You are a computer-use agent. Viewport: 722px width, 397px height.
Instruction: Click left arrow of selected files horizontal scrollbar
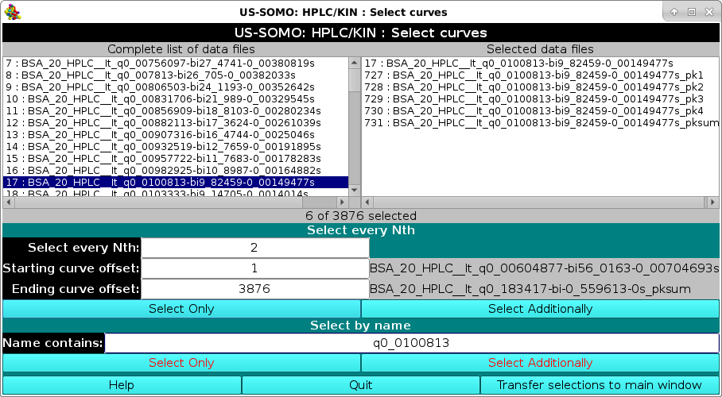point(367,202)
